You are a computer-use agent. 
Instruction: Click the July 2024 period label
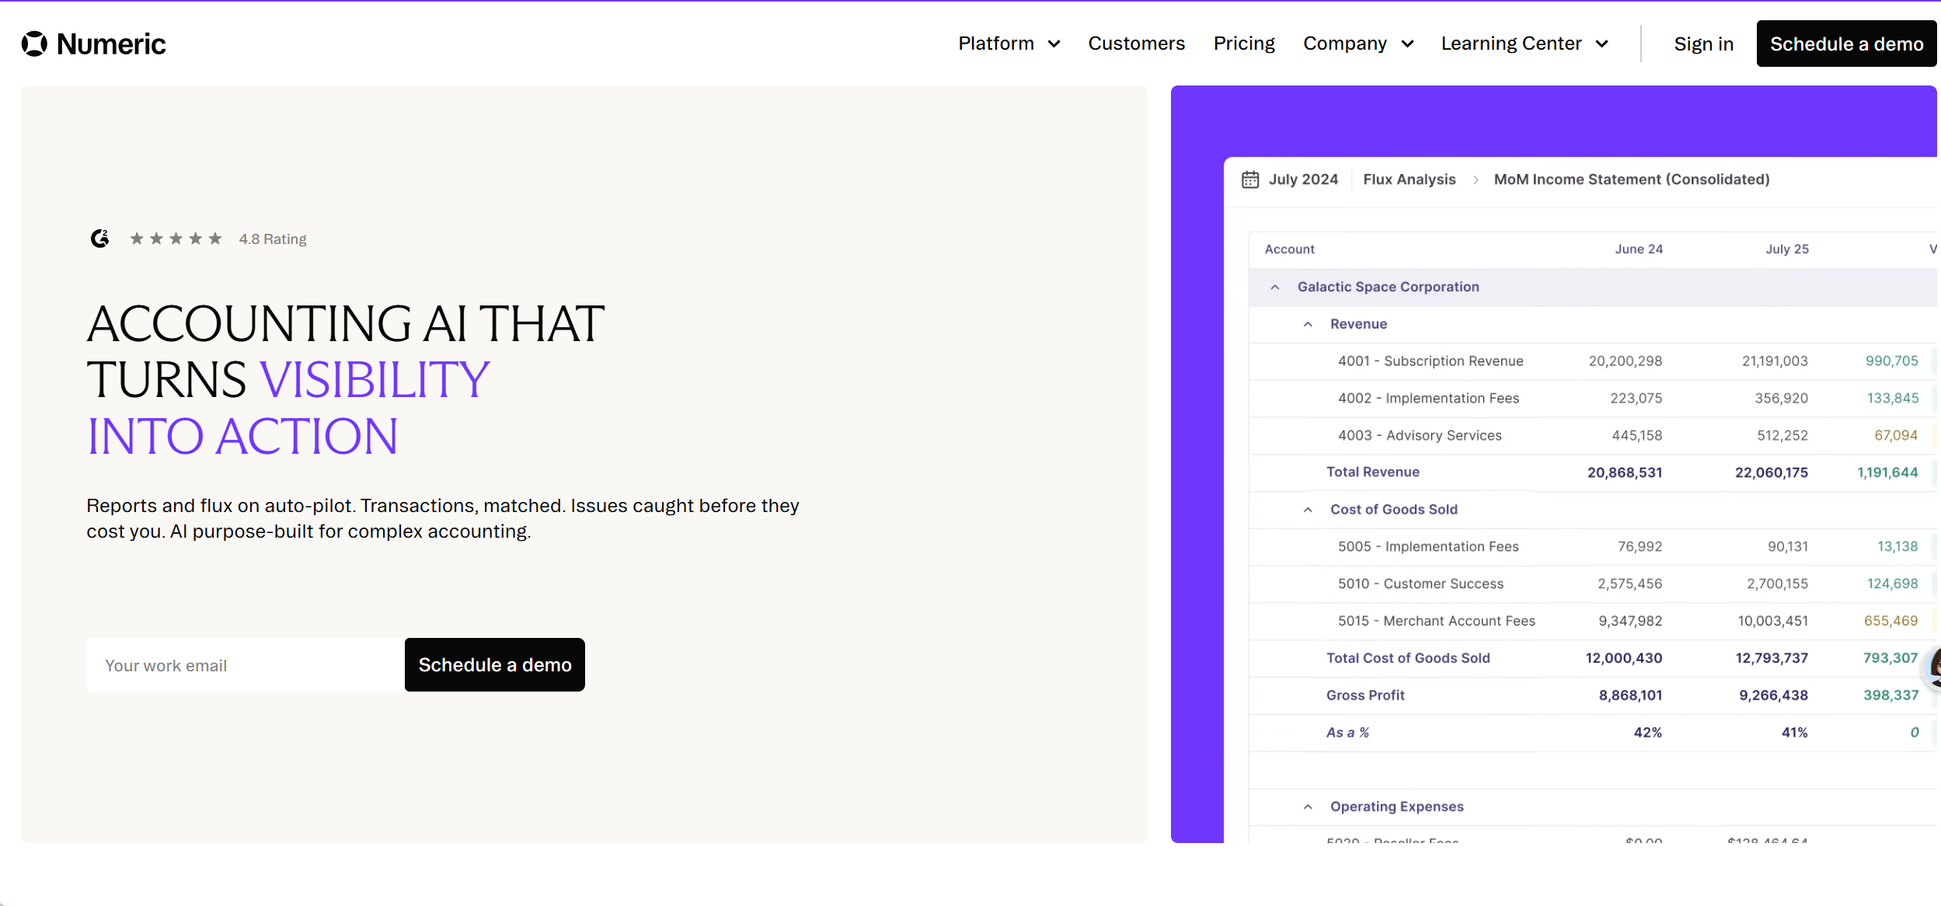(x=1303, y=179)
